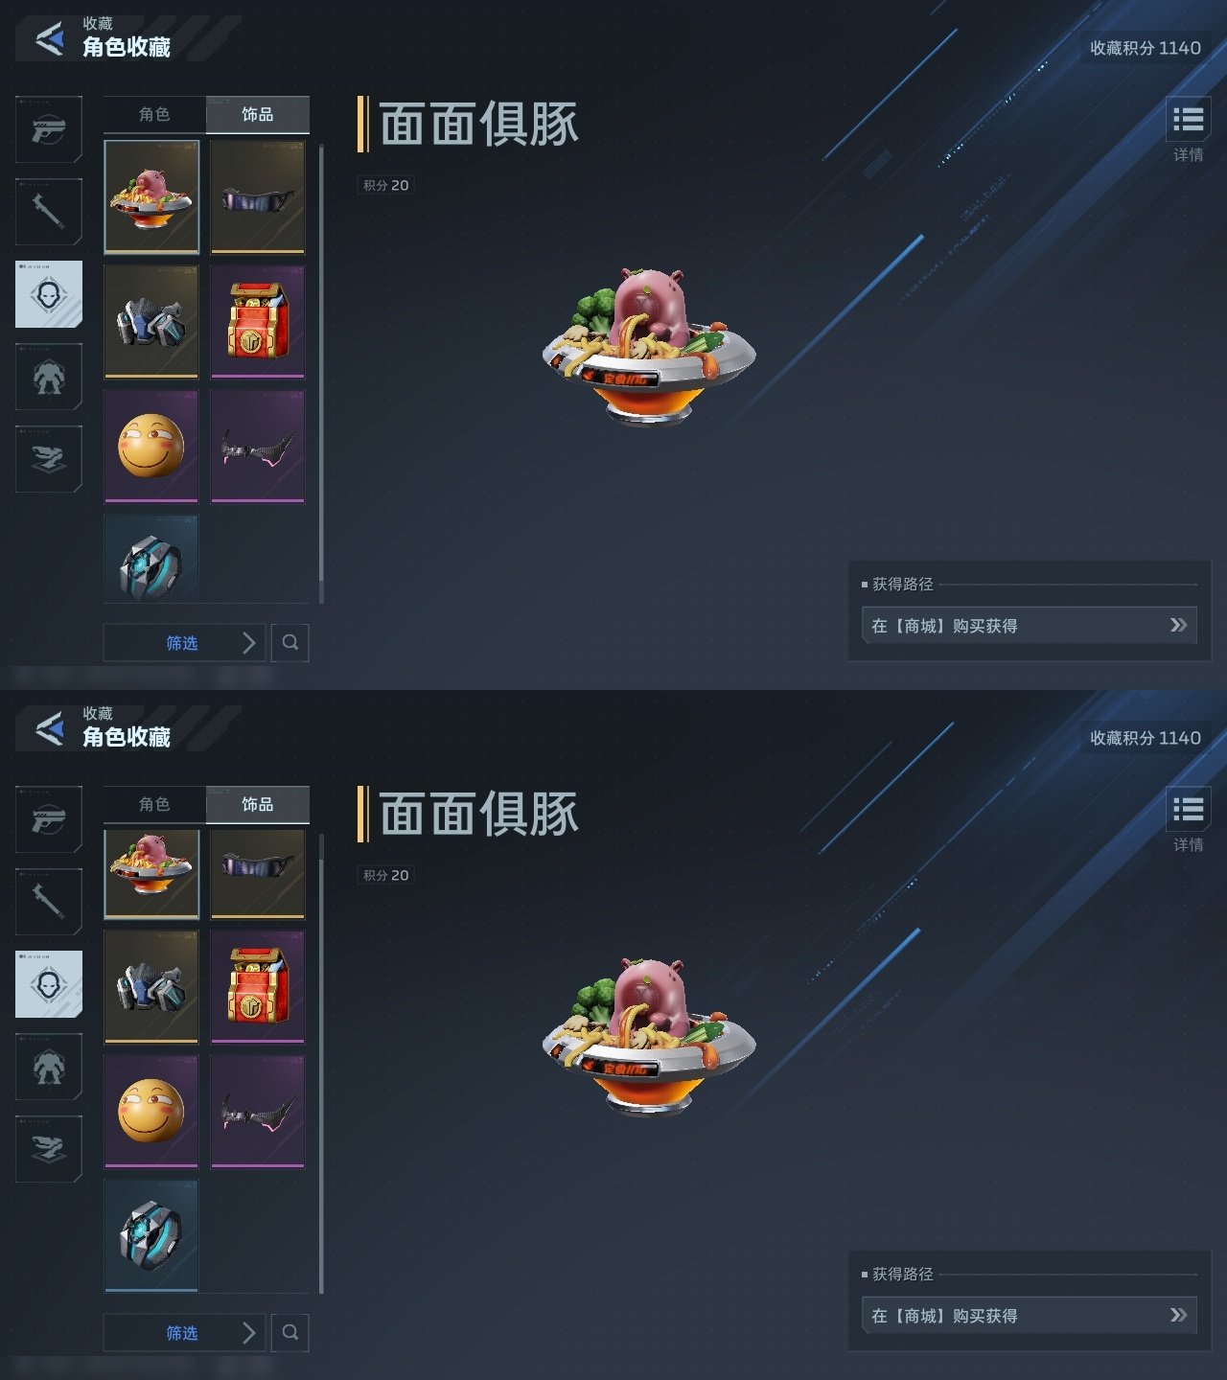Select the layered emblem category in lower screen
1227x1380 pixels.
pos(49,1149)
